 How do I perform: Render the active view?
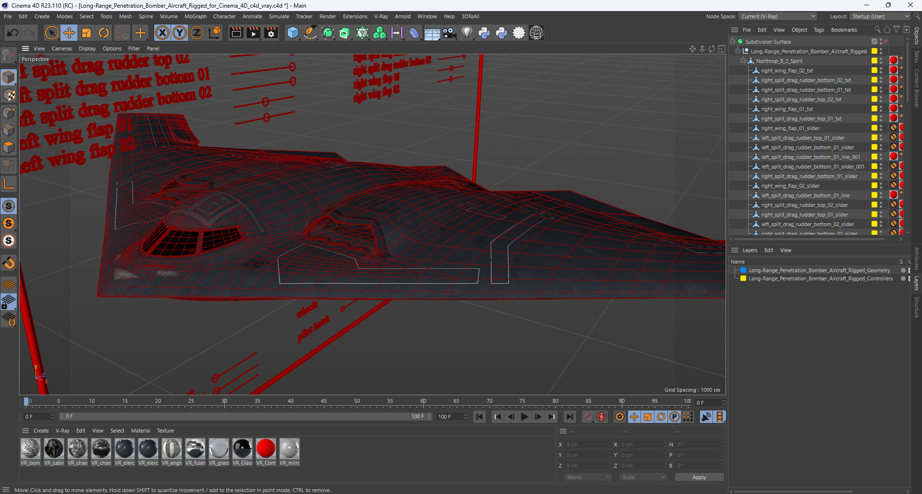(236, 33)
